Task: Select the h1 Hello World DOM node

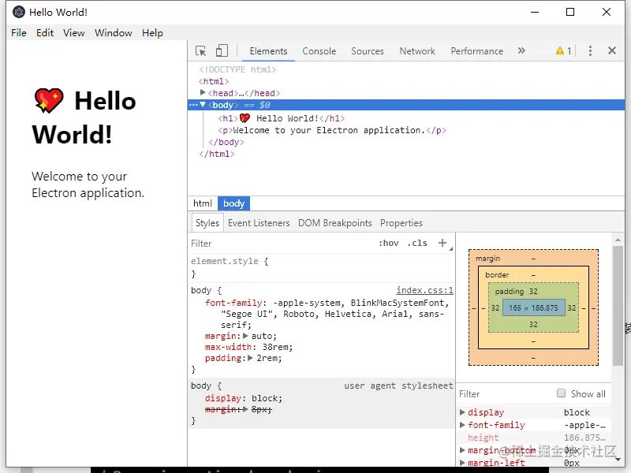Action: pyautogui.click(x=281, y=118)
